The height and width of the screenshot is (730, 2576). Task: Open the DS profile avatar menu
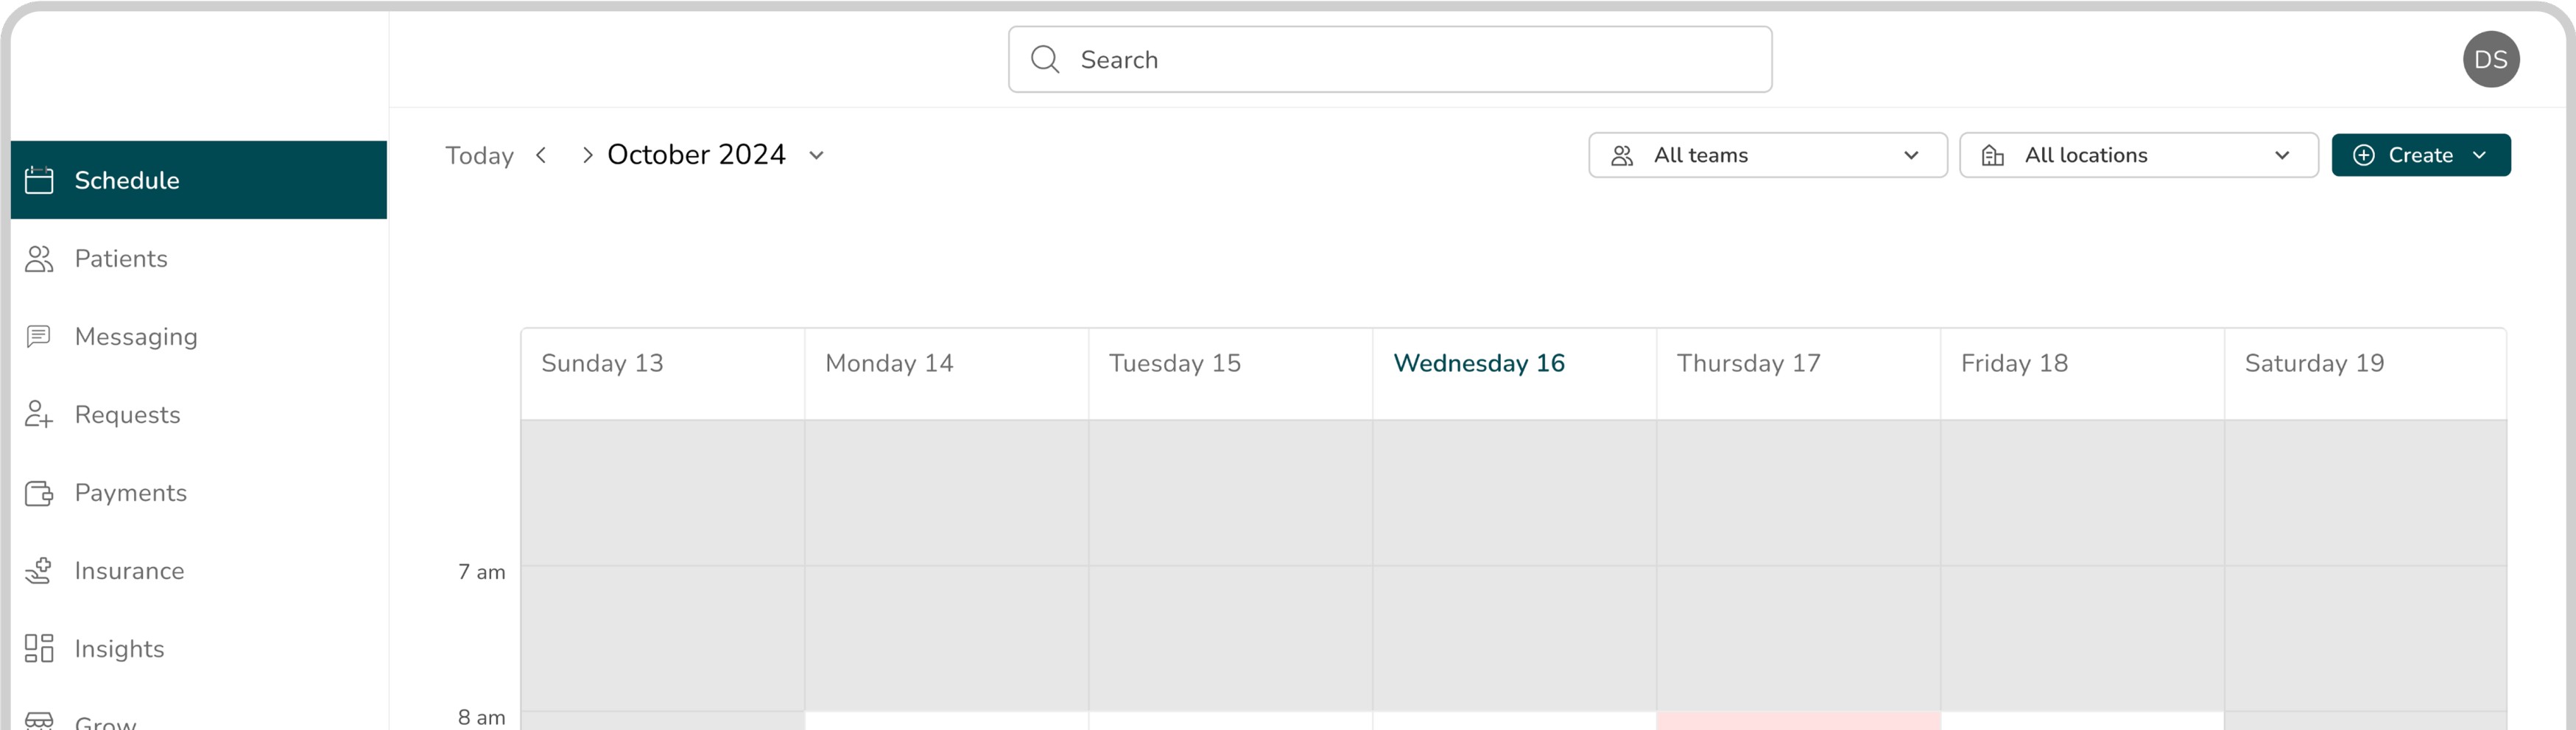tap(2491, 59)
